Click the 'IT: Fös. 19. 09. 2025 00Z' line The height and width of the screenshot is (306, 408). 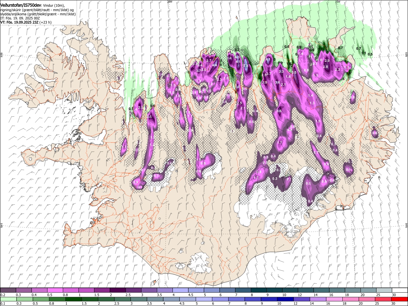coord(20,18)
